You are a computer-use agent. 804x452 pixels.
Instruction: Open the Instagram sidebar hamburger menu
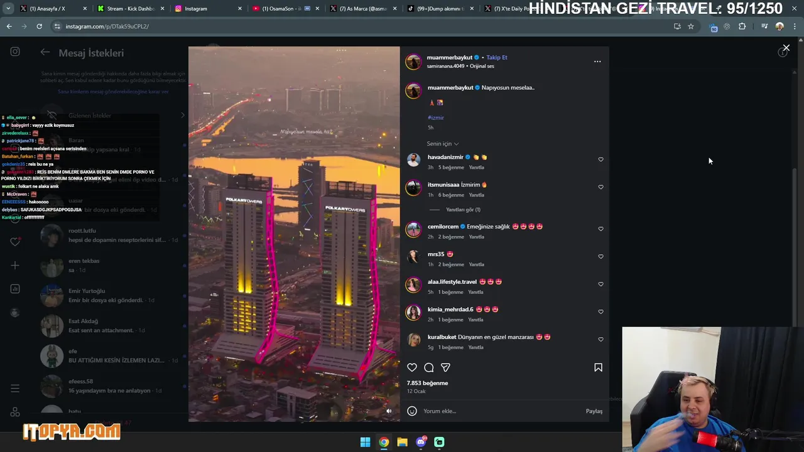15,389
